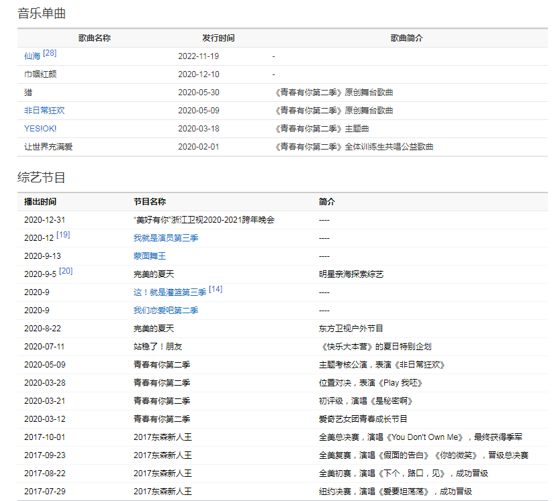Screen dimensions: 554x501
Task: Select the 综艺节目 section heading
Action: [x=42, y=177]
